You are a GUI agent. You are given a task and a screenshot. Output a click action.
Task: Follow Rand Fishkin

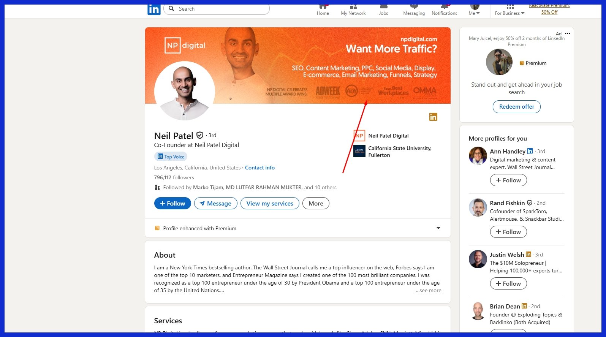508,232
